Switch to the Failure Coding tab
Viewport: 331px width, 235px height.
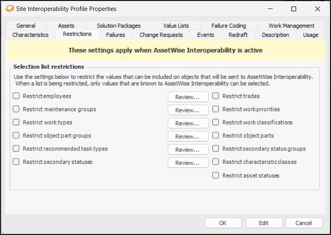coord(228,26)
